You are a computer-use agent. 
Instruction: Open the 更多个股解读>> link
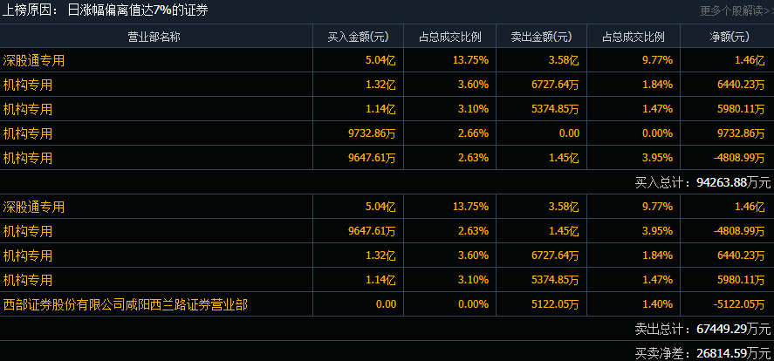pyautogui.click(x=736, y=10)
